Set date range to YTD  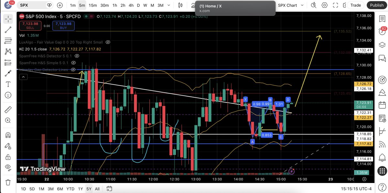[70, 188]
